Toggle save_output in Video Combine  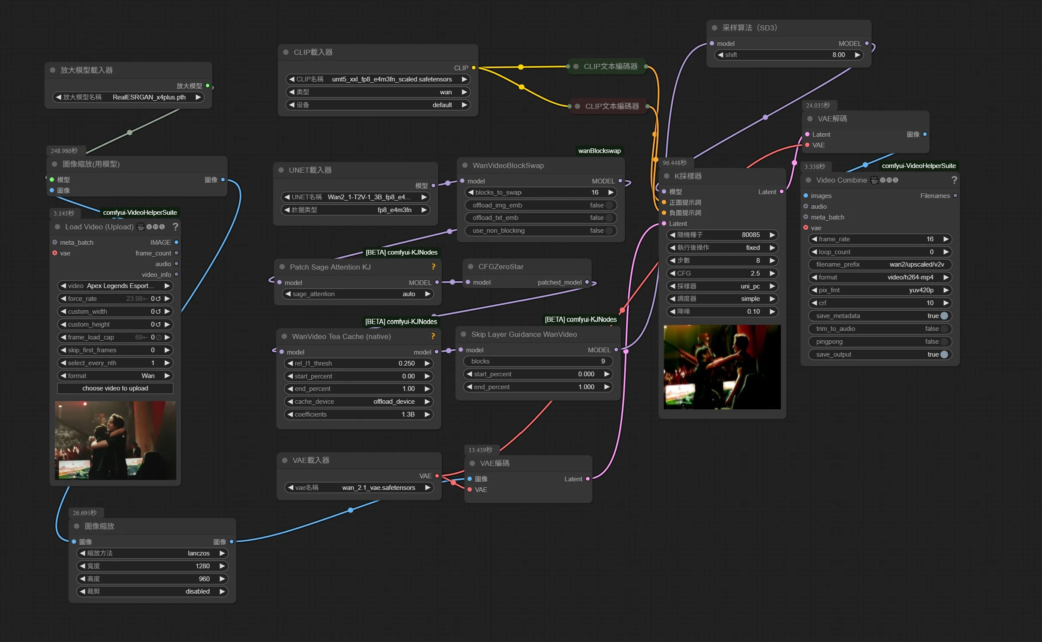tap(880, 354)
